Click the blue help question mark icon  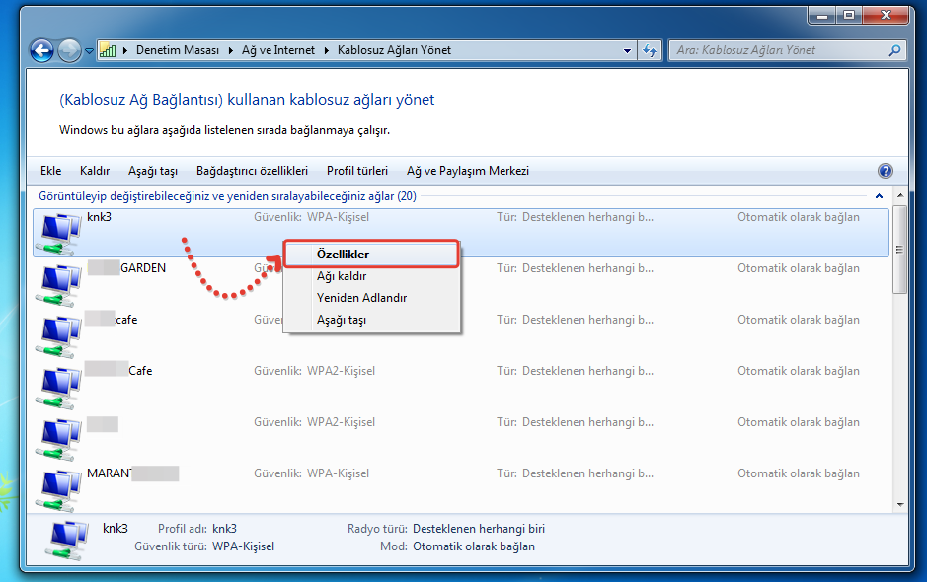tap(885, 171)
